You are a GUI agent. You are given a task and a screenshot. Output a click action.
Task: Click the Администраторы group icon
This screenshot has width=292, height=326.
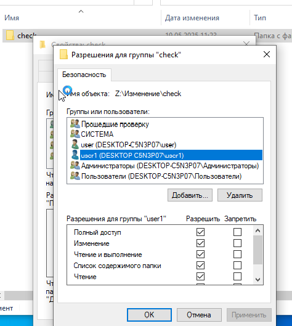tap(75, 166)
